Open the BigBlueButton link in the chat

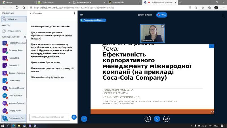[x=57, y=77]
